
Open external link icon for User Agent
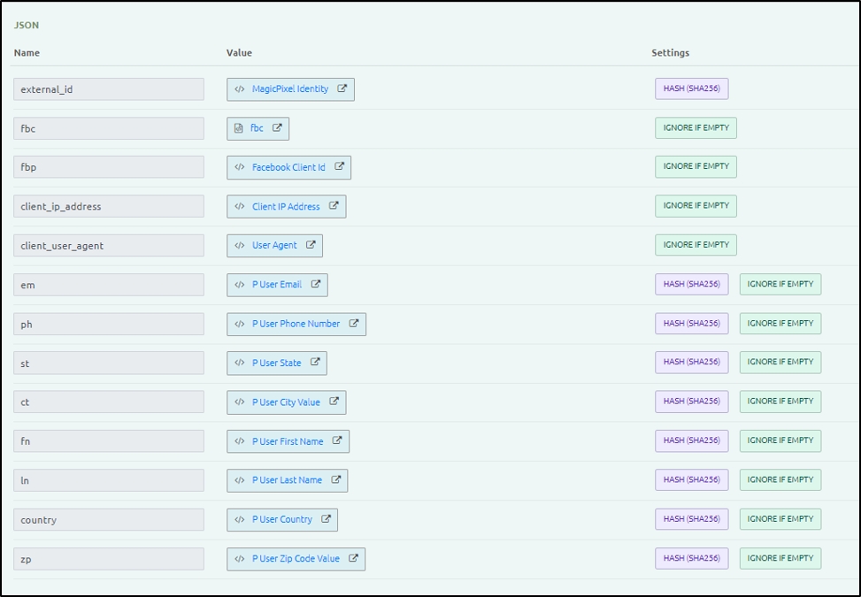[x=311, y=245]
